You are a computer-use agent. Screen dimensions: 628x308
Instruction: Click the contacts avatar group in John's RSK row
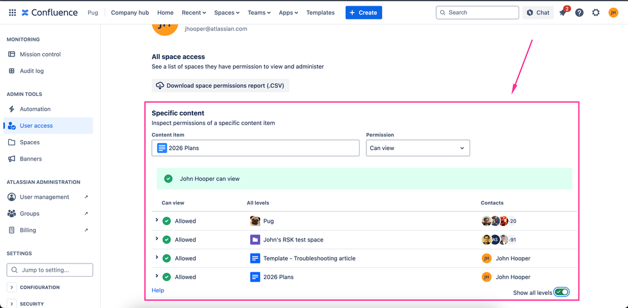[x=499, y=240]
